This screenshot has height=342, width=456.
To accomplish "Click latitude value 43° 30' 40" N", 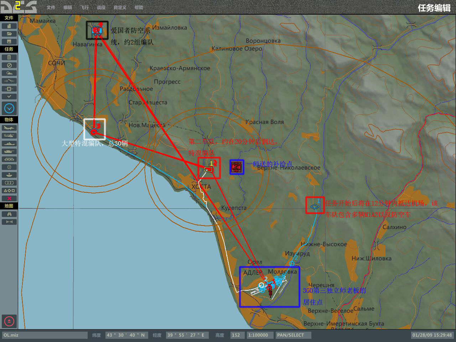I will [127, 335].
